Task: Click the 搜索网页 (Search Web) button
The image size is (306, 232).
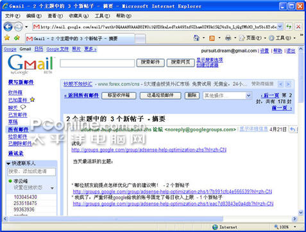Action: point(180,63)
